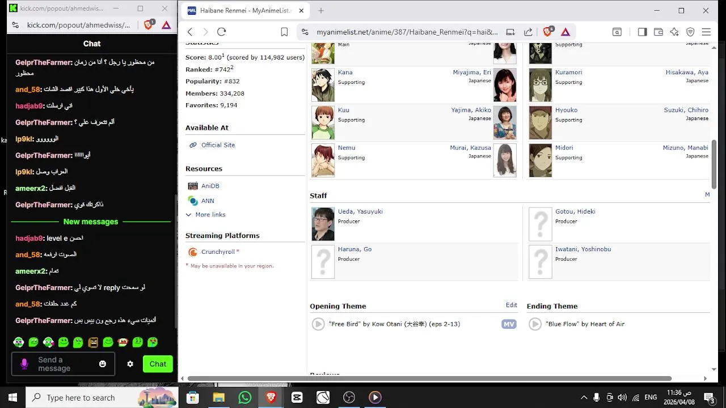Viewport: 726px width, 408px height.
Task: Edit the Opening Theme section
Action: [511, 305]
